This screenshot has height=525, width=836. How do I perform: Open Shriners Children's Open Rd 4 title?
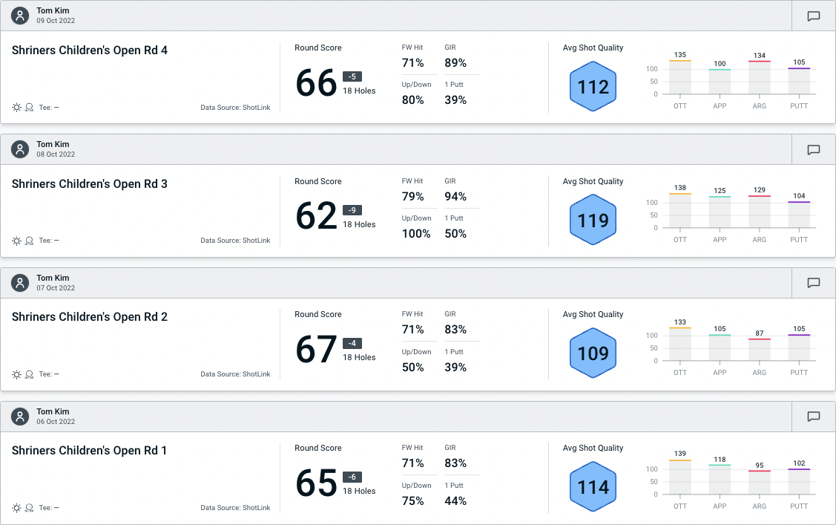[x=90, y=50]
